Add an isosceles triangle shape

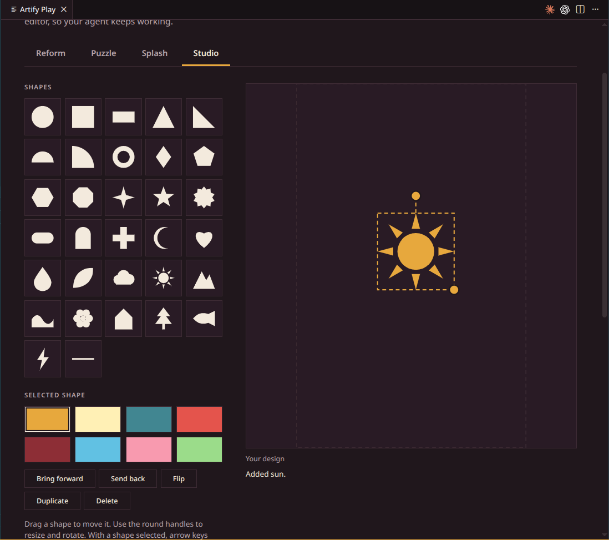click(164, 117)
